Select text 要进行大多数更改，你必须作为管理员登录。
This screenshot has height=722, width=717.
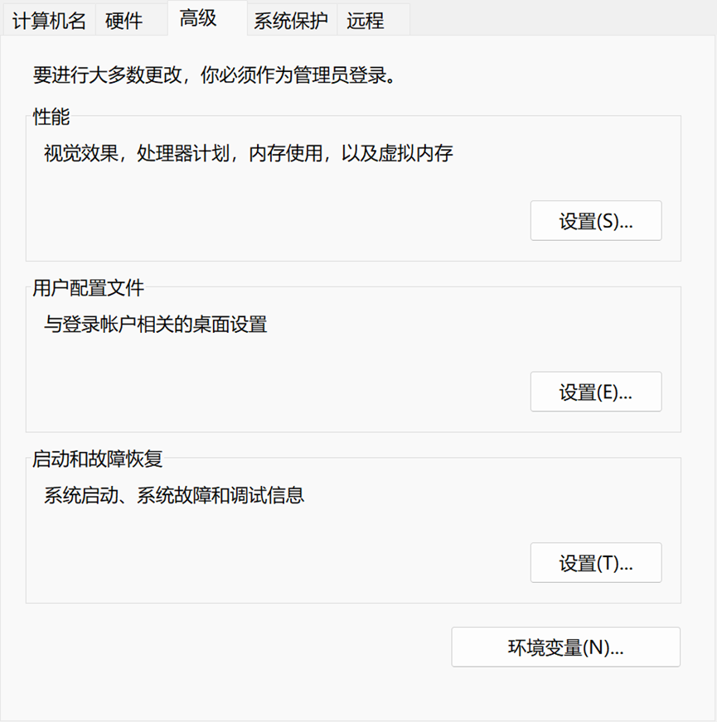(215, 75)
